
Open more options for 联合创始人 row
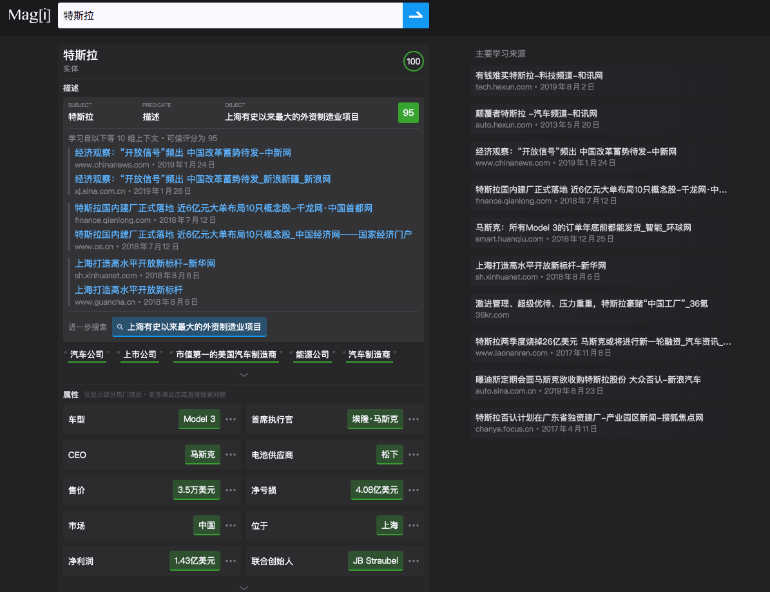point(414,560)
